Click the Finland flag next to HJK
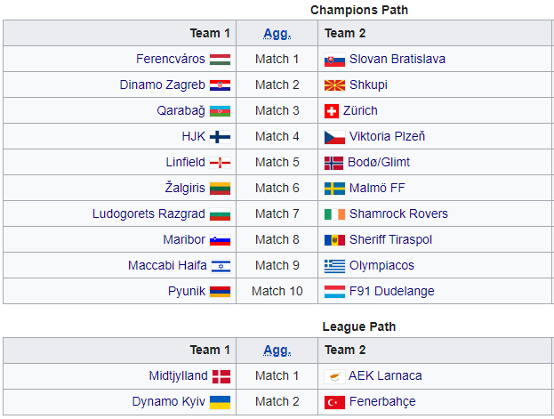Viewport: 554px width, 419px height. (x=220, y=137)
